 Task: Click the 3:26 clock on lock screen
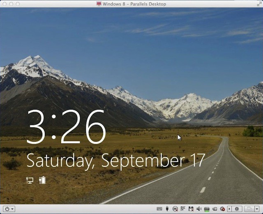tap(67, 127)
